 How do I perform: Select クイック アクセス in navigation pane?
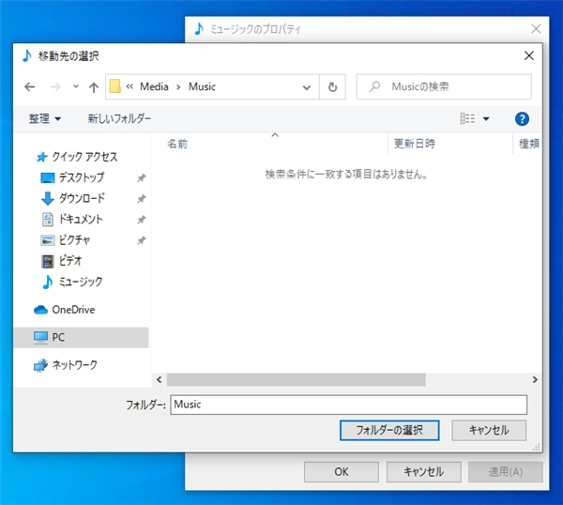(x=84, y=157)
